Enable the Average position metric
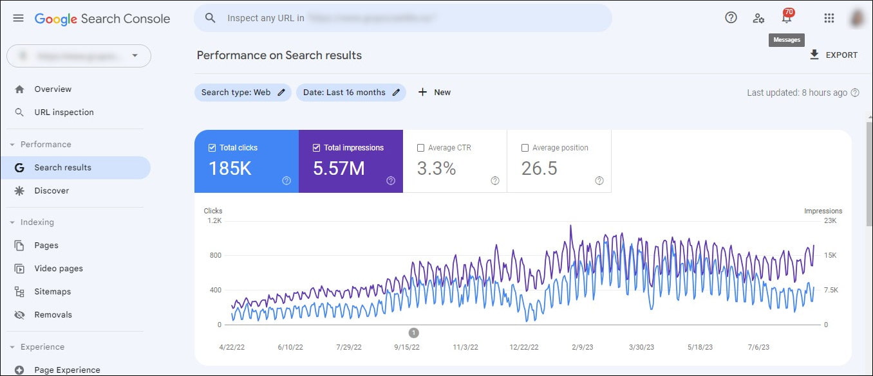This screenshot has width=873, height=376. click(525, 147)
